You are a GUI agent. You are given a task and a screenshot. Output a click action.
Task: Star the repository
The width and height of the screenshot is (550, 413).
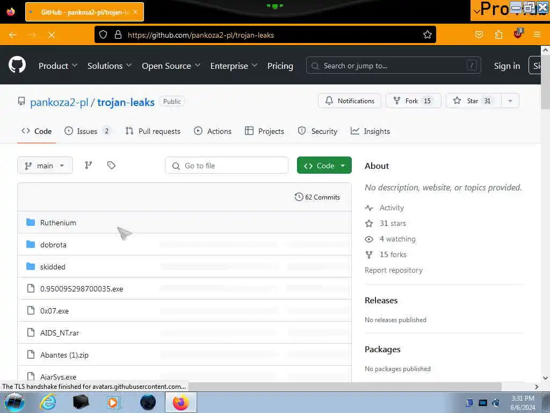pyautogui.click(x=474, y=101)
